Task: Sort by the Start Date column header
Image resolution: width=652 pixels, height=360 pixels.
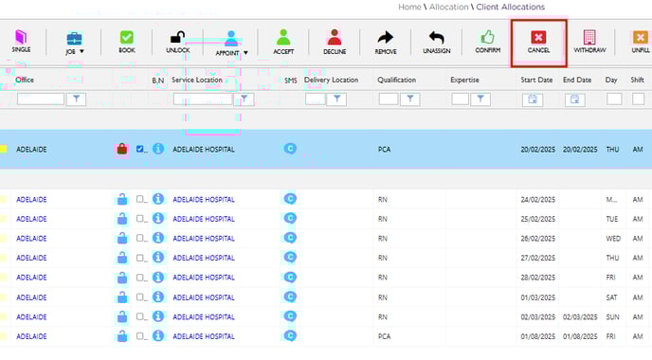Action: point(536,80)
